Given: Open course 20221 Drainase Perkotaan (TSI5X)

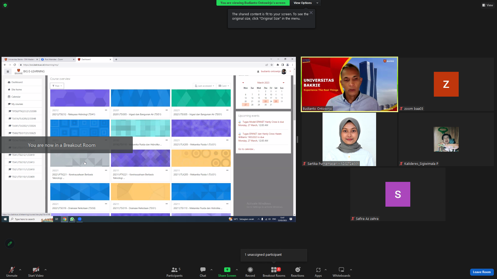Looking at the screenshot, I should pos(74,208).
